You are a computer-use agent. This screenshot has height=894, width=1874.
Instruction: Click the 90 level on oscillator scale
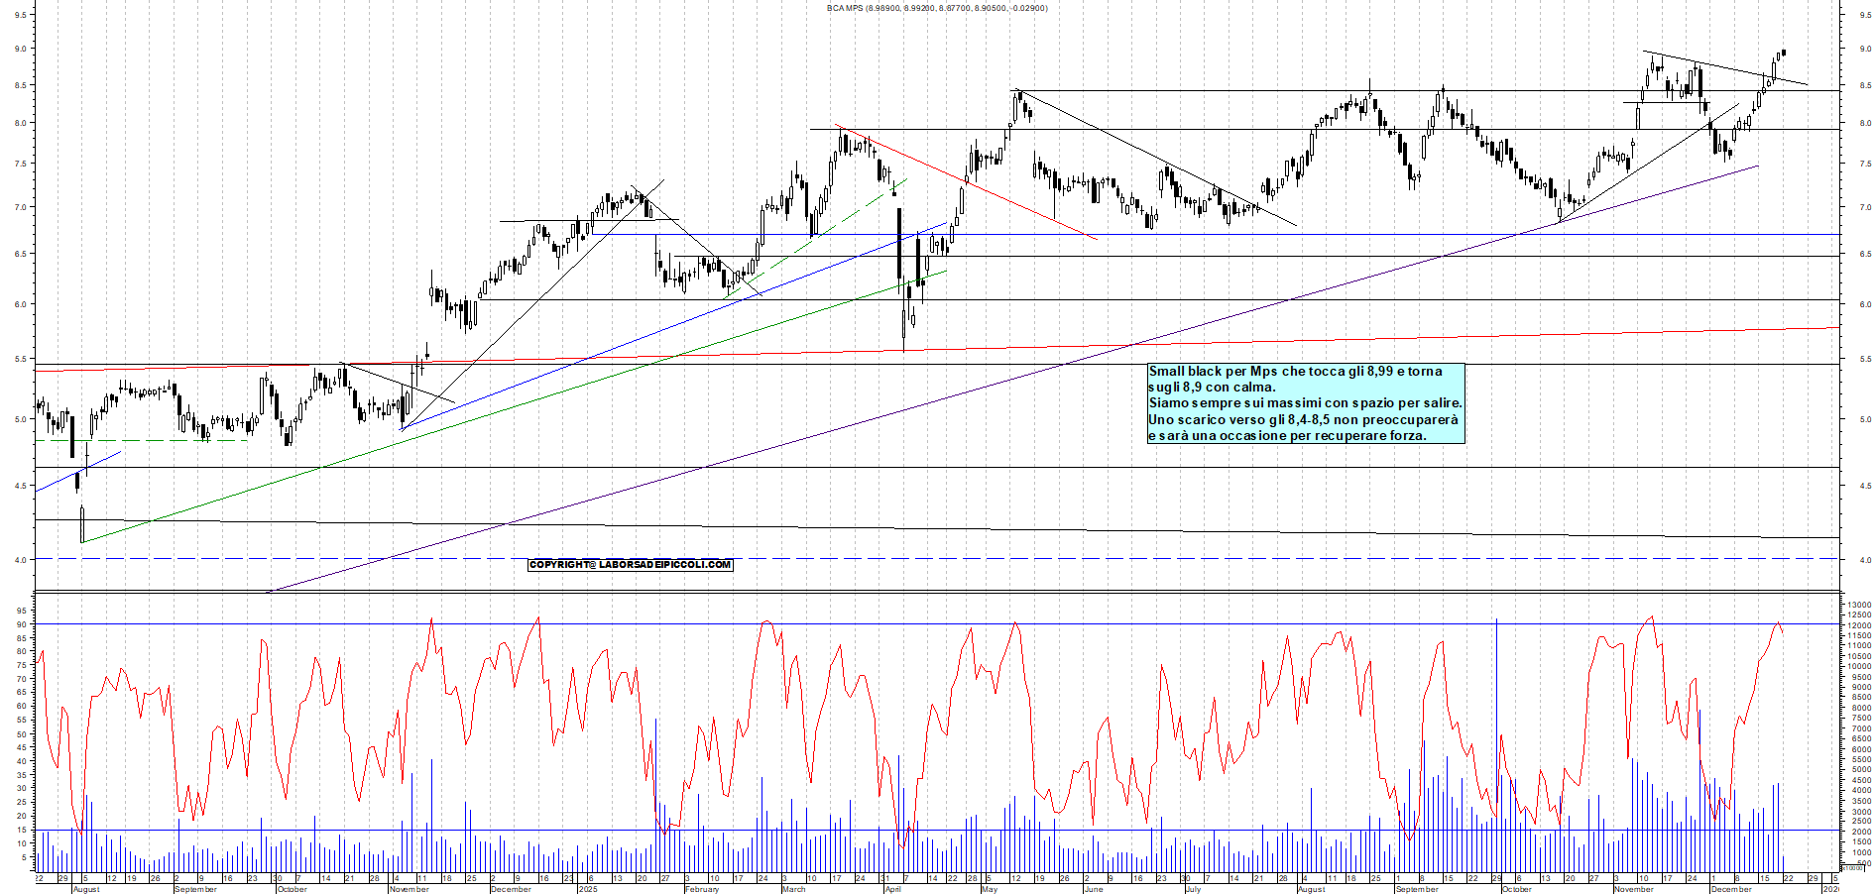pyautogui.click(x=21, y=624)
